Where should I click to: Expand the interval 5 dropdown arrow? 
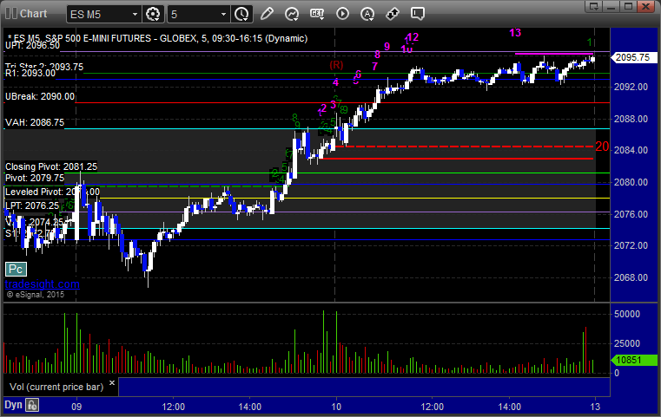(223, 15)
